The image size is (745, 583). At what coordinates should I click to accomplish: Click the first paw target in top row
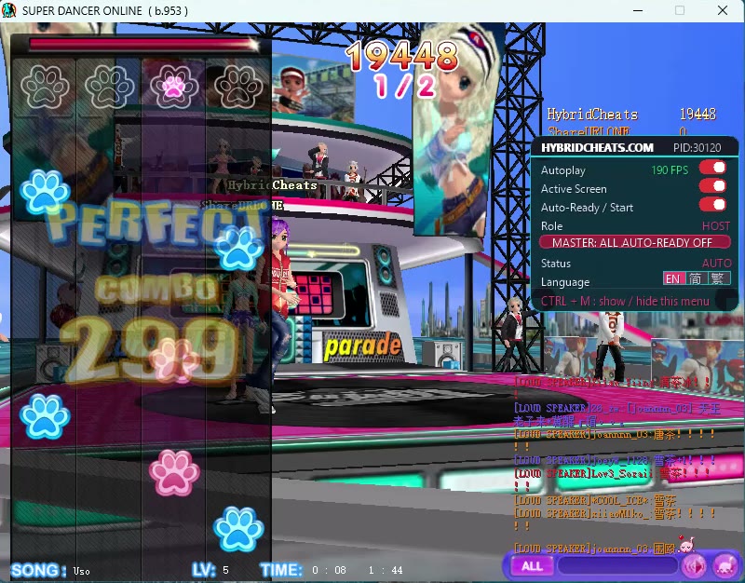pyautogui.click(x=45, y=87)
